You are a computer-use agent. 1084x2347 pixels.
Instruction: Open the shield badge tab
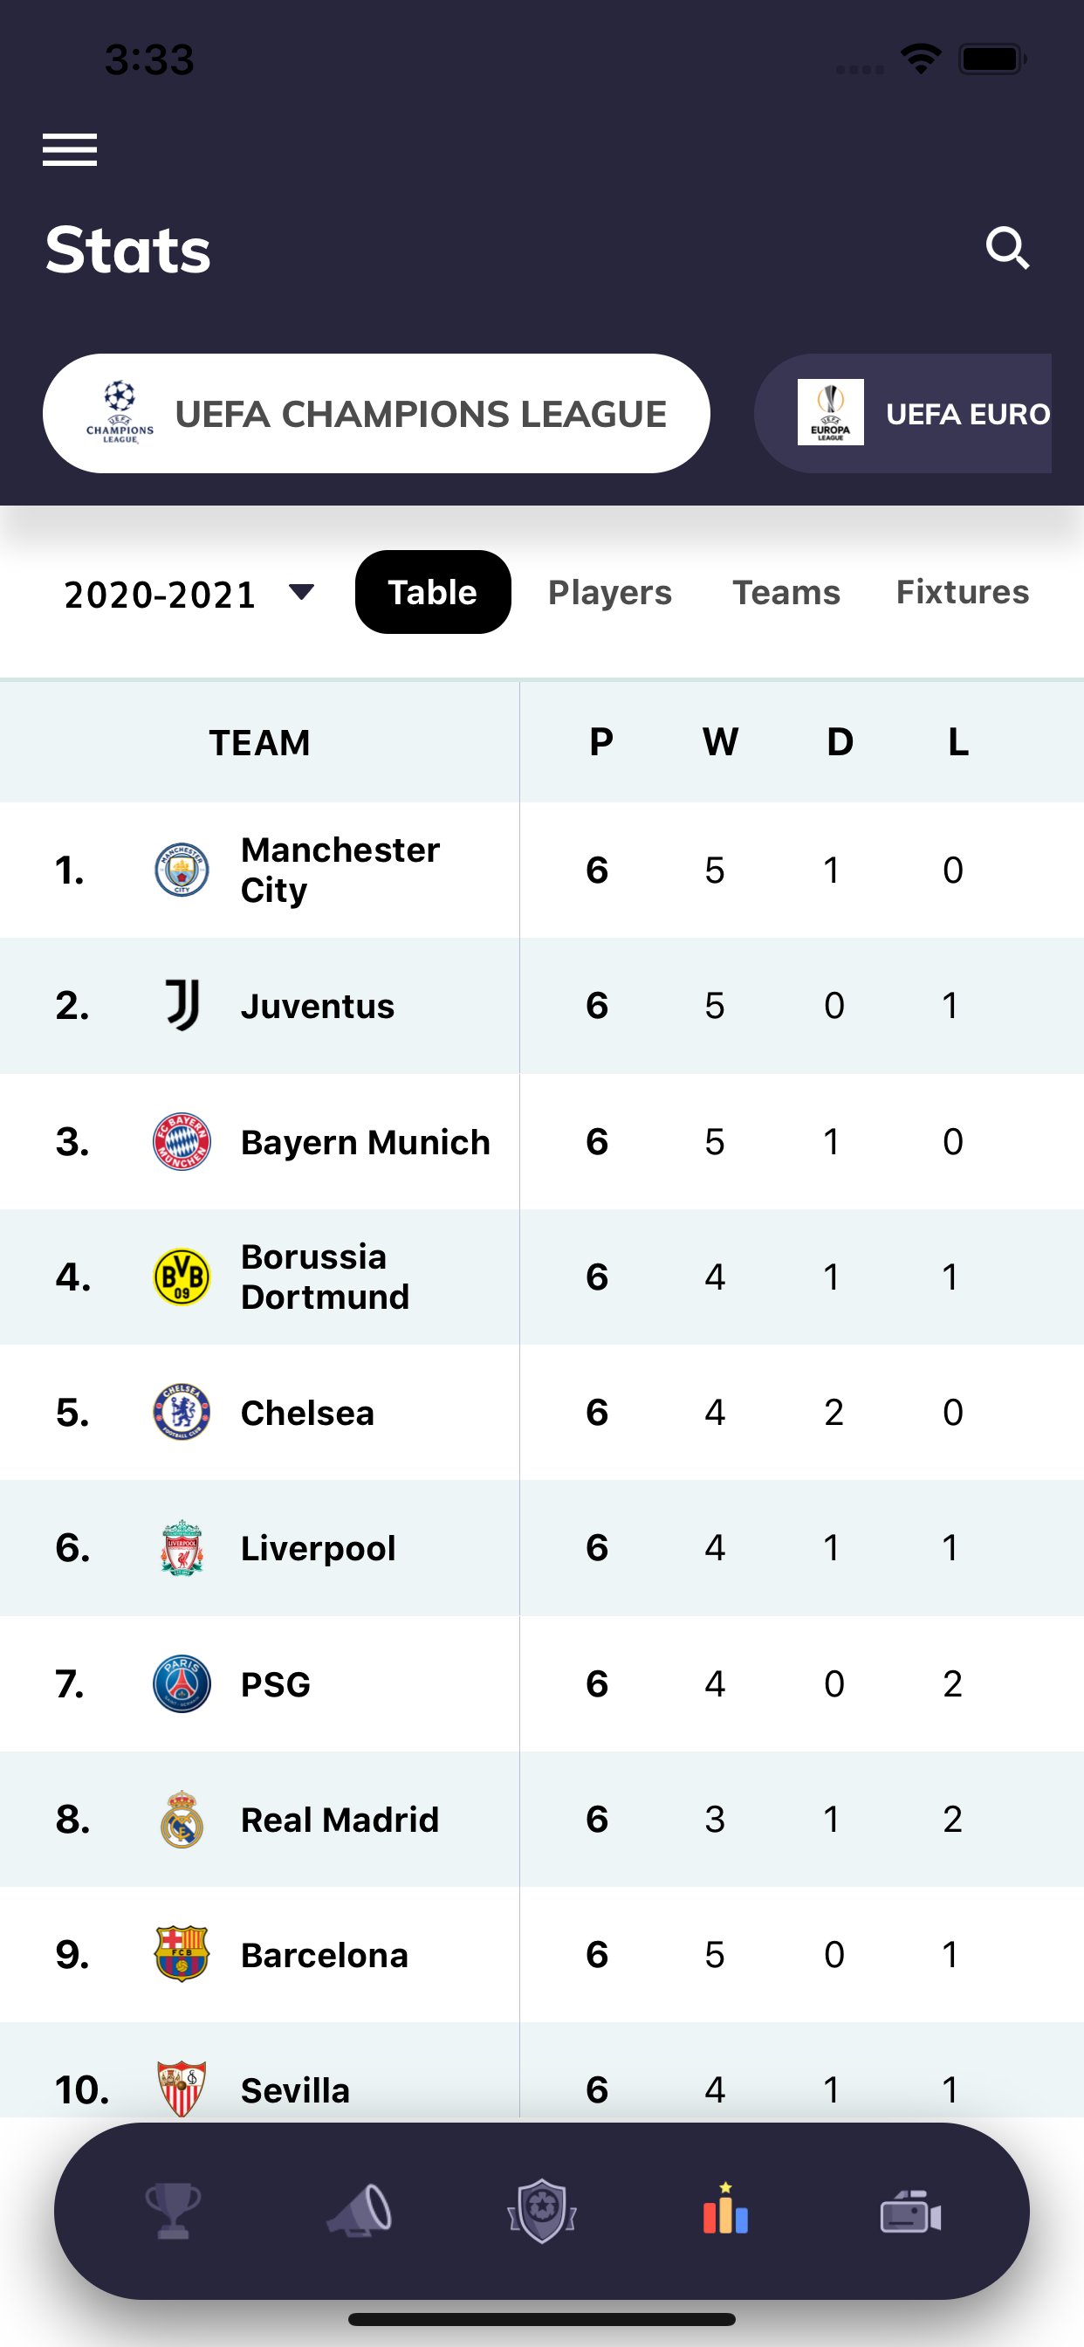click(542, 2212)
